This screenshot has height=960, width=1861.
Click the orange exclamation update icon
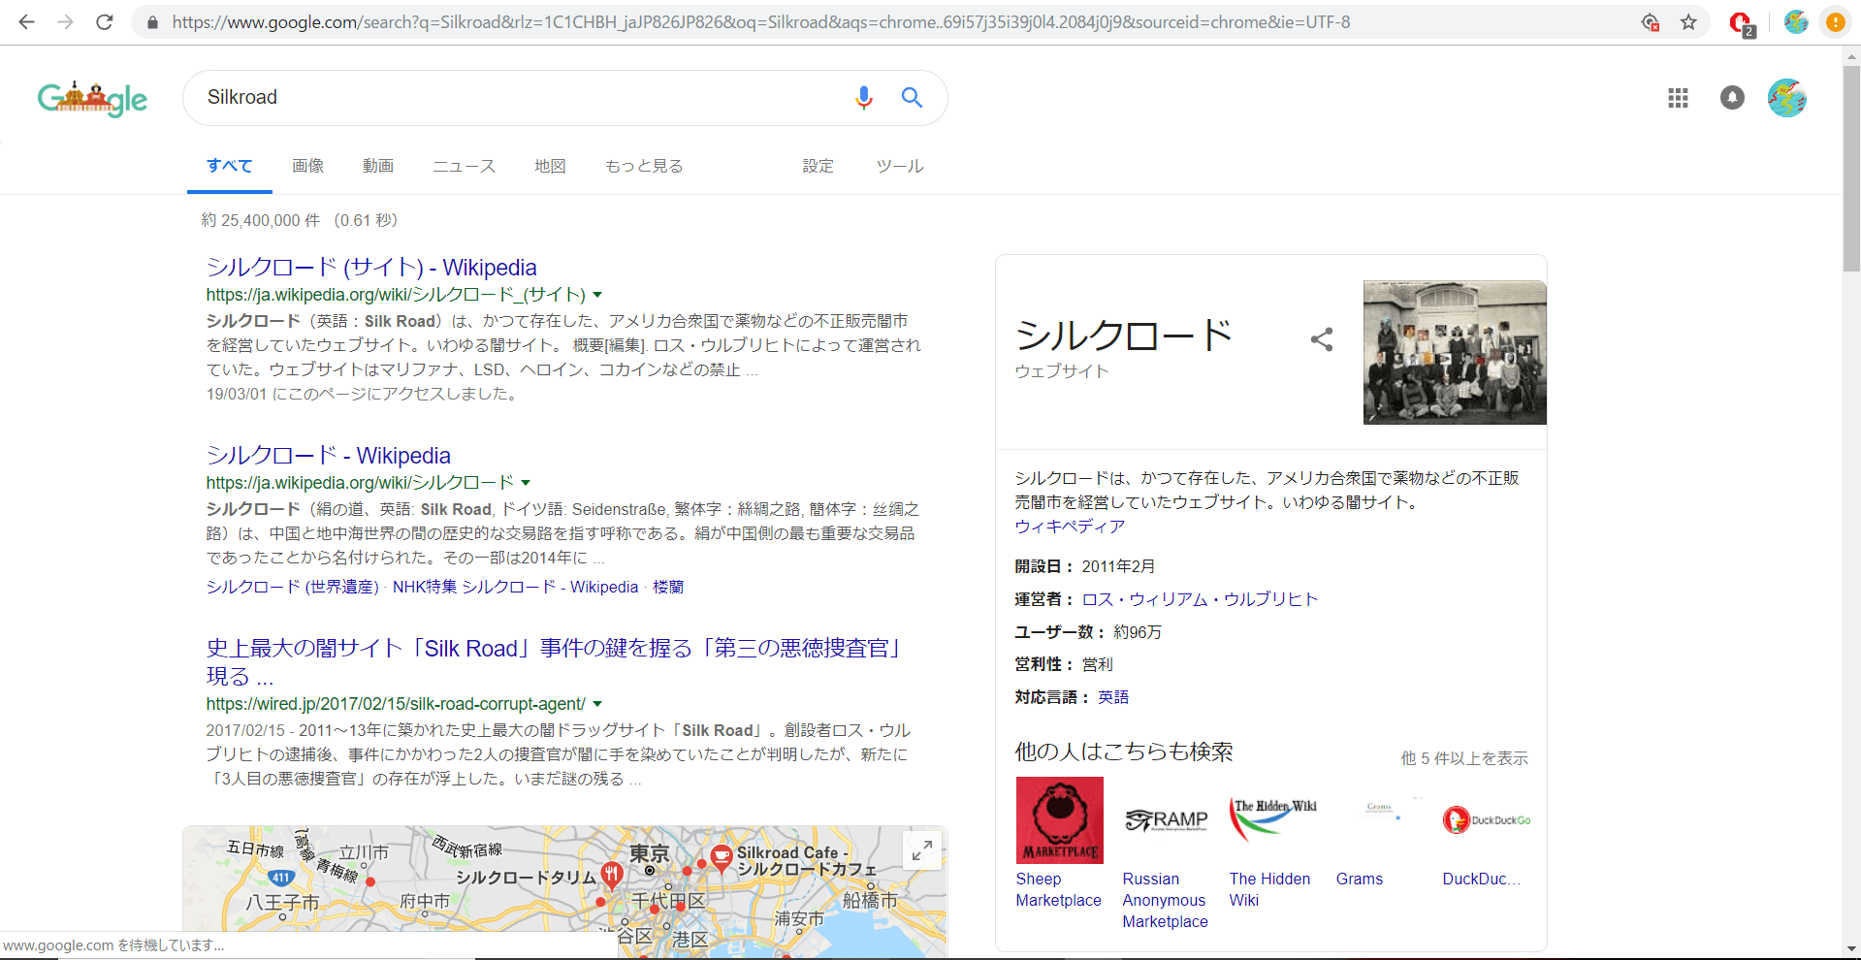(x=1835, y=21)
